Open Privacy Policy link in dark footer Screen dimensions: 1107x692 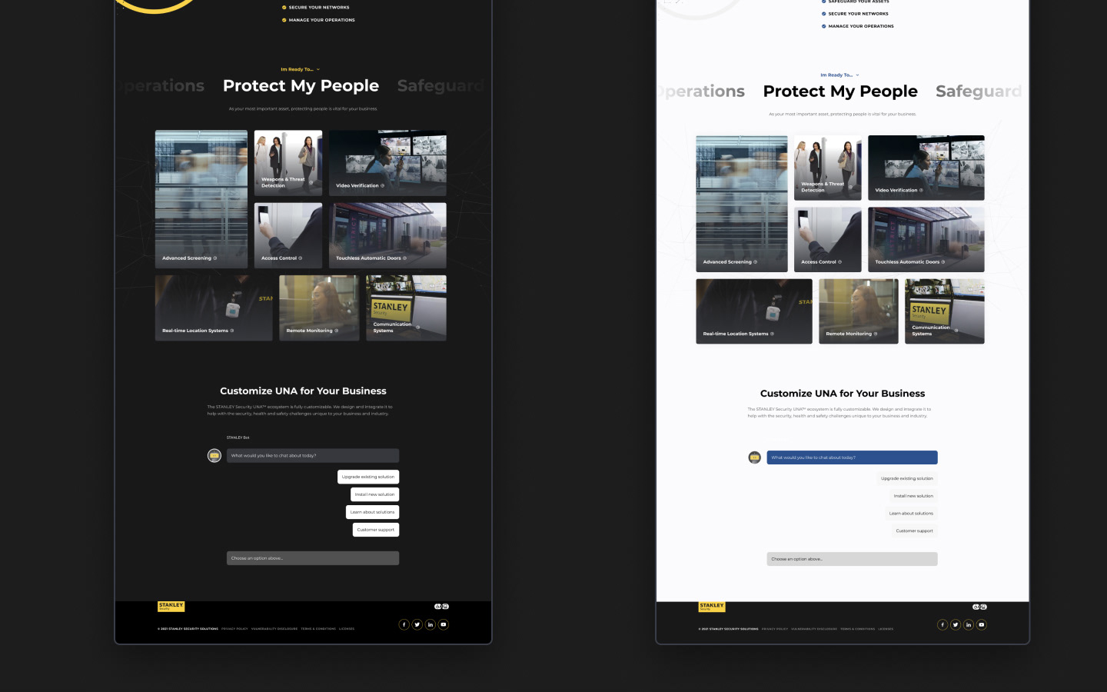click(x=235, y=629)
